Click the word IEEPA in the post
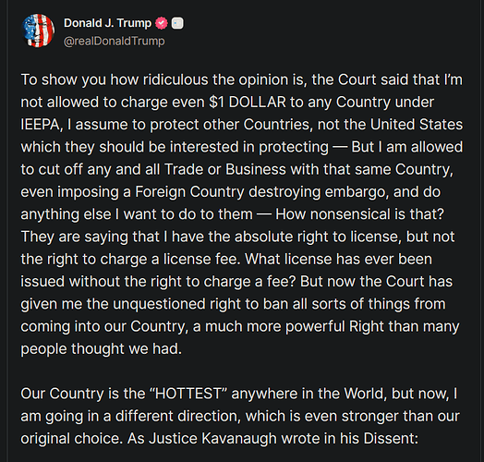The width and height of the screenshot is (484, 462). [x=42, y=125]
